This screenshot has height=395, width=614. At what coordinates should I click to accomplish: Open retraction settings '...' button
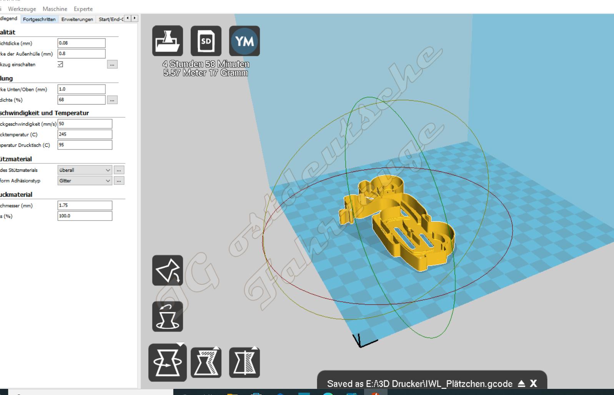click(x=112, y=65)
